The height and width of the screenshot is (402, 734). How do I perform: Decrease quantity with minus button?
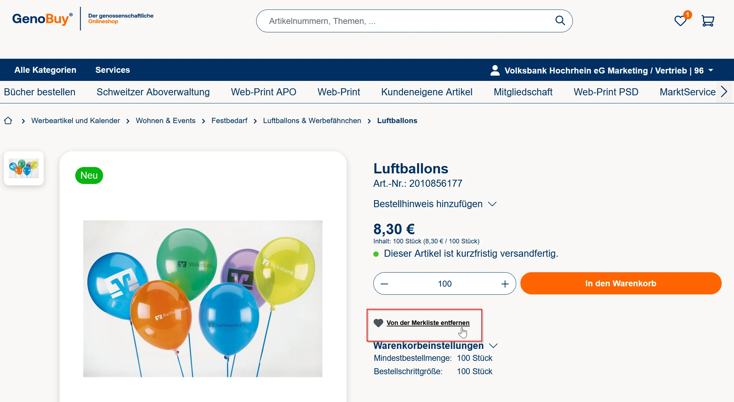pos(384,284)
